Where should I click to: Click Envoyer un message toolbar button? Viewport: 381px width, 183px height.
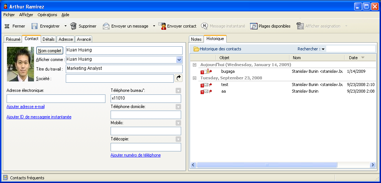pos(125,26)
